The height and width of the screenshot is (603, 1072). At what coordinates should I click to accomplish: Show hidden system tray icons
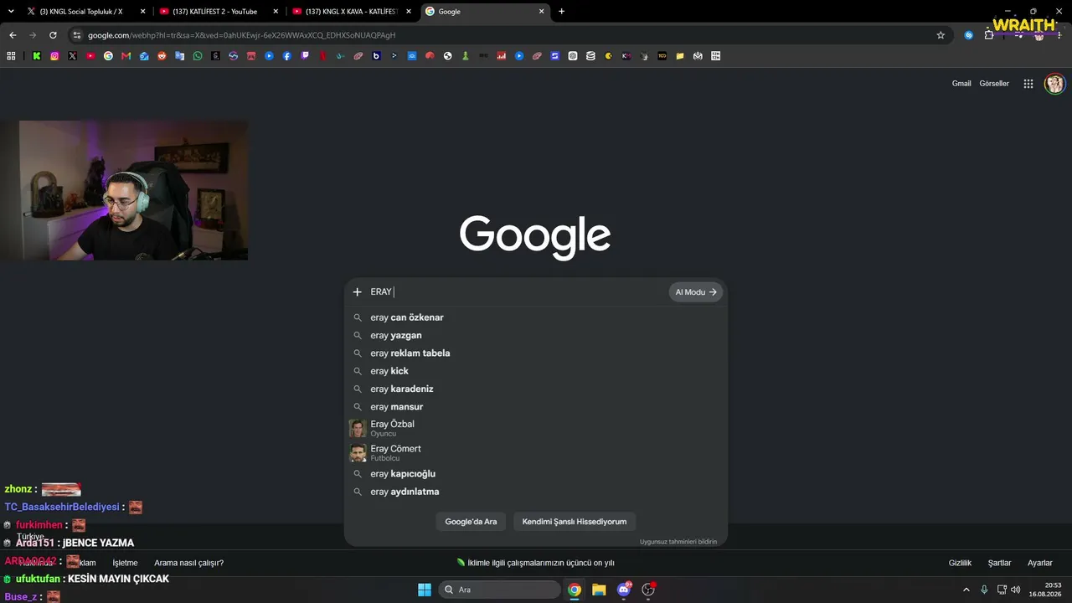tap(966, 590)
